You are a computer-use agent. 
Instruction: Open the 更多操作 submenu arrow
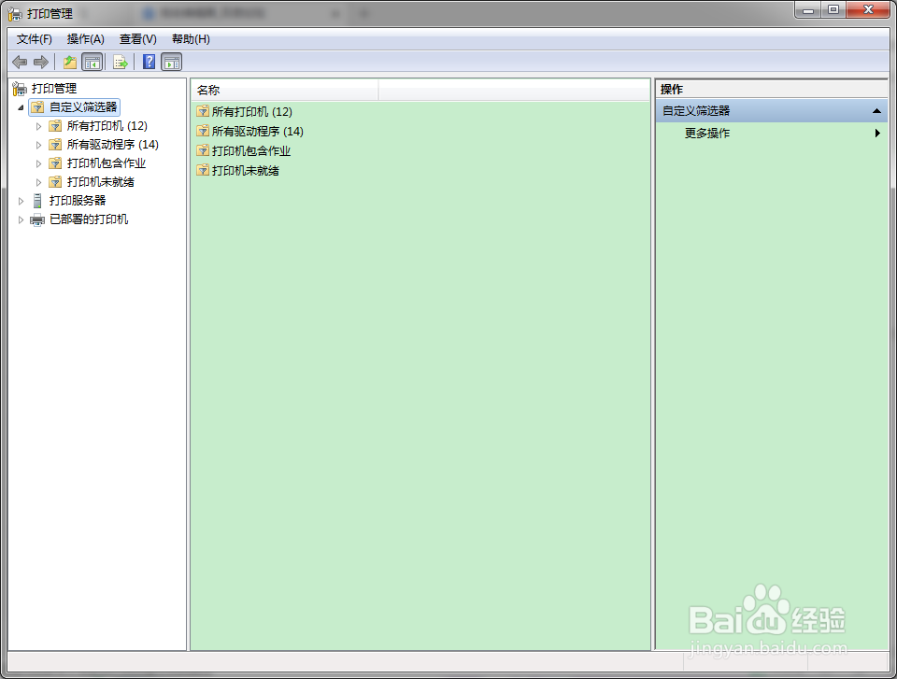pos(877,134)
